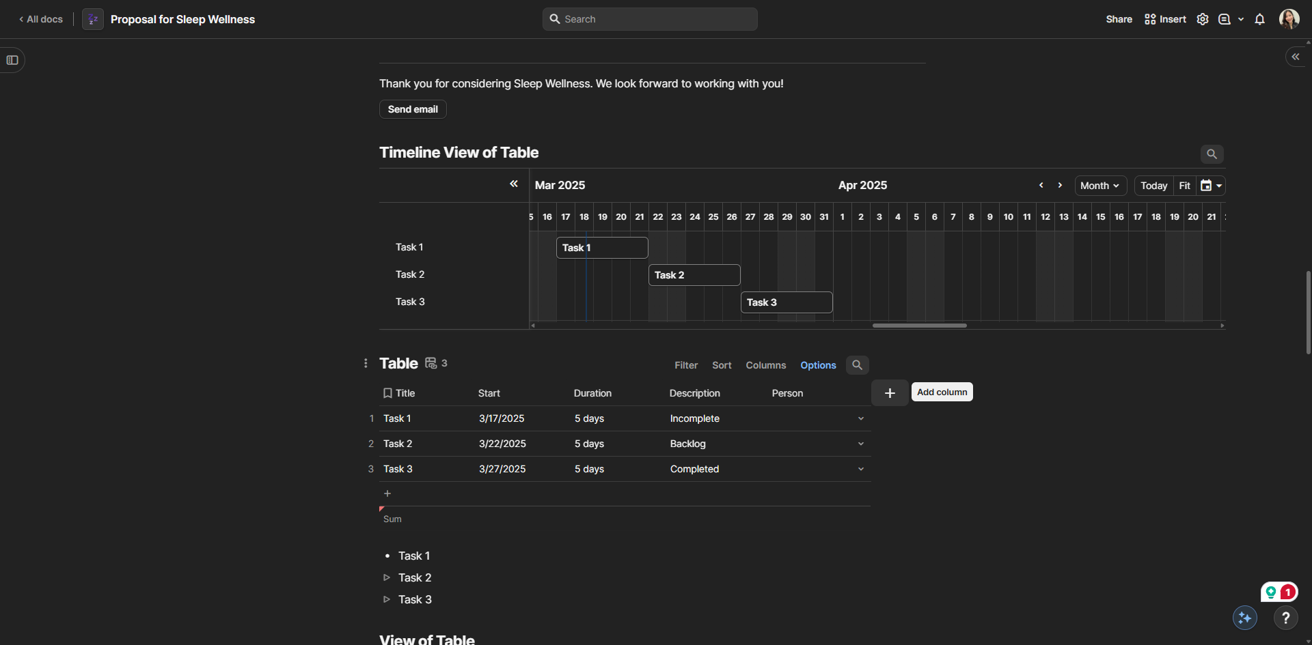Screen dimensions: 1312x645
Task: Open AI assistant sparkle icon
Action: tap(1245, 618)
